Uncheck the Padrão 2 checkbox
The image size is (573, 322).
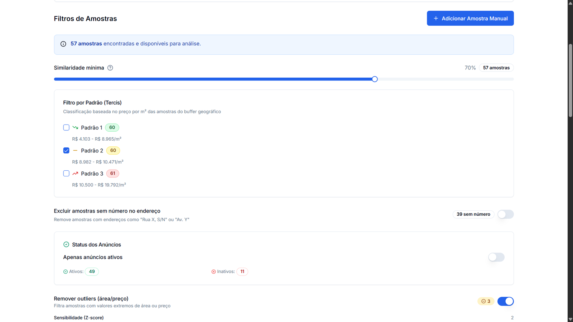(x=66, y=151)
